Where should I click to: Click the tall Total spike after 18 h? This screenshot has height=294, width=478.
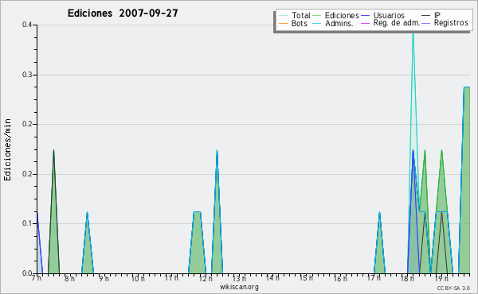click(413, 91)
